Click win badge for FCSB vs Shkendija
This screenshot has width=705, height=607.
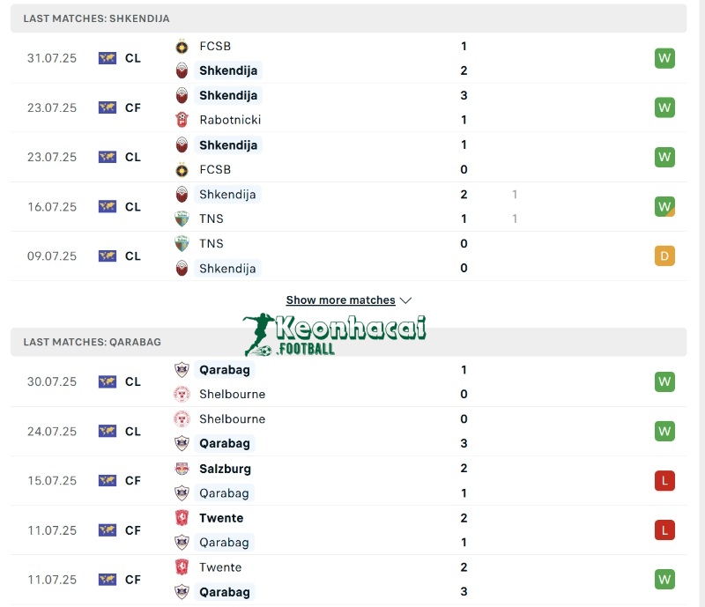[x=664, y=58]
